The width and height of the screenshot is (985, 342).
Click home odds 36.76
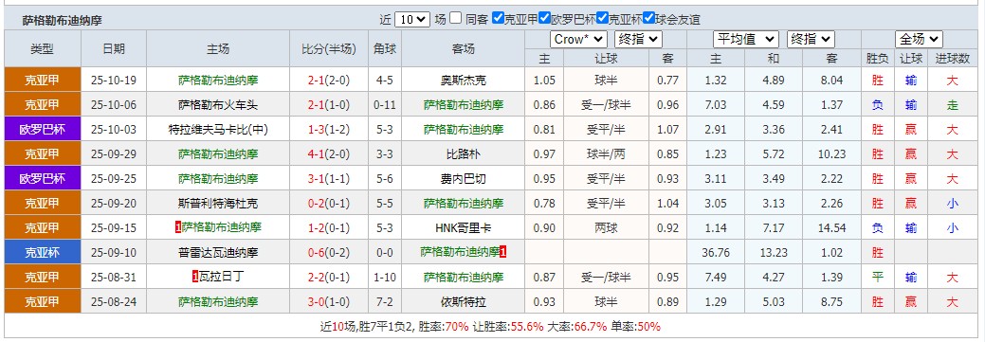pos(716,253)
